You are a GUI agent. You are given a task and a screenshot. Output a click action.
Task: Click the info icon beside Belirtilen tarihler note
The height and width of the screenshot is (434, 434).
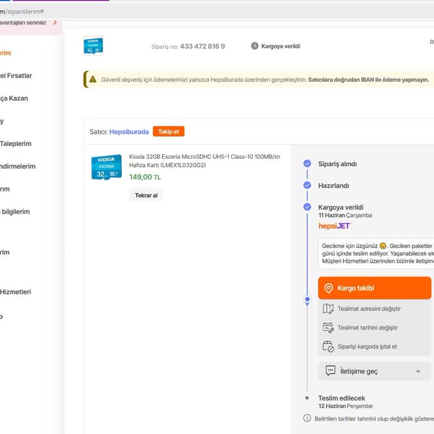(307, 418)
